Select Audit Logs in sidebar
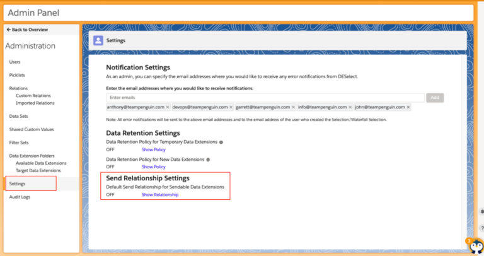Image resolution: width=484 pixels, height=256 pixels. [20, 197]
